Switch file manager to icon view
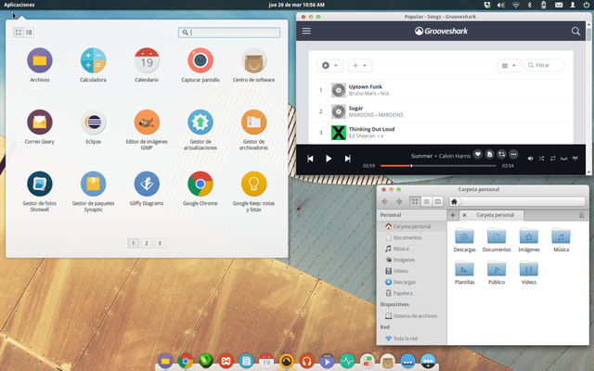This screenshot has height=371, width=594. (415, 201)
